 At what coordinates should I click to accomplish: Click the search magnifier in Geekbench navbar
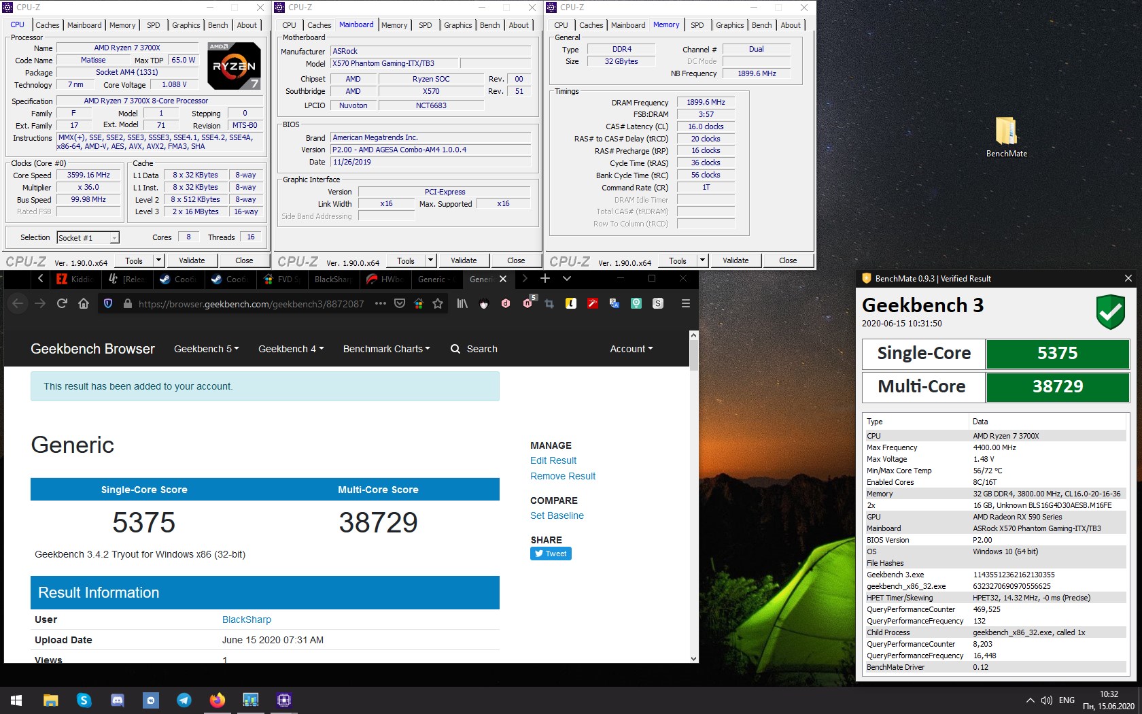pyautogui.click(x=455, y=349)
